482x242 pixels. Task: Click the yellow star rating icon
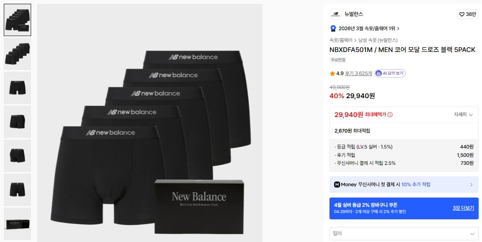332,73
